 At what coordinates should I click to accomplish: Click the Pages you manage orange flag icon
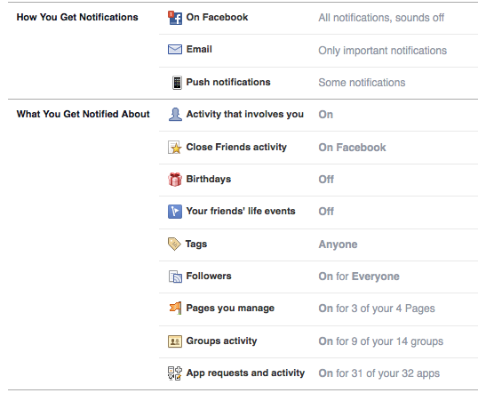pos(176,308)
